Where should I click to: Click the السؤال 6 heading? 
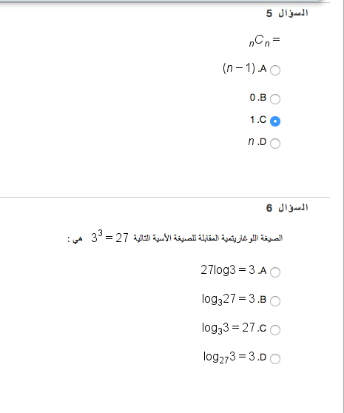pyautogui.click(x=287, y=208)
